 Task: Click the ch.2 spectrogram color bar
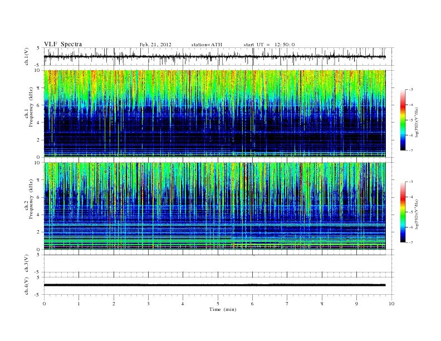click(403, 212)
